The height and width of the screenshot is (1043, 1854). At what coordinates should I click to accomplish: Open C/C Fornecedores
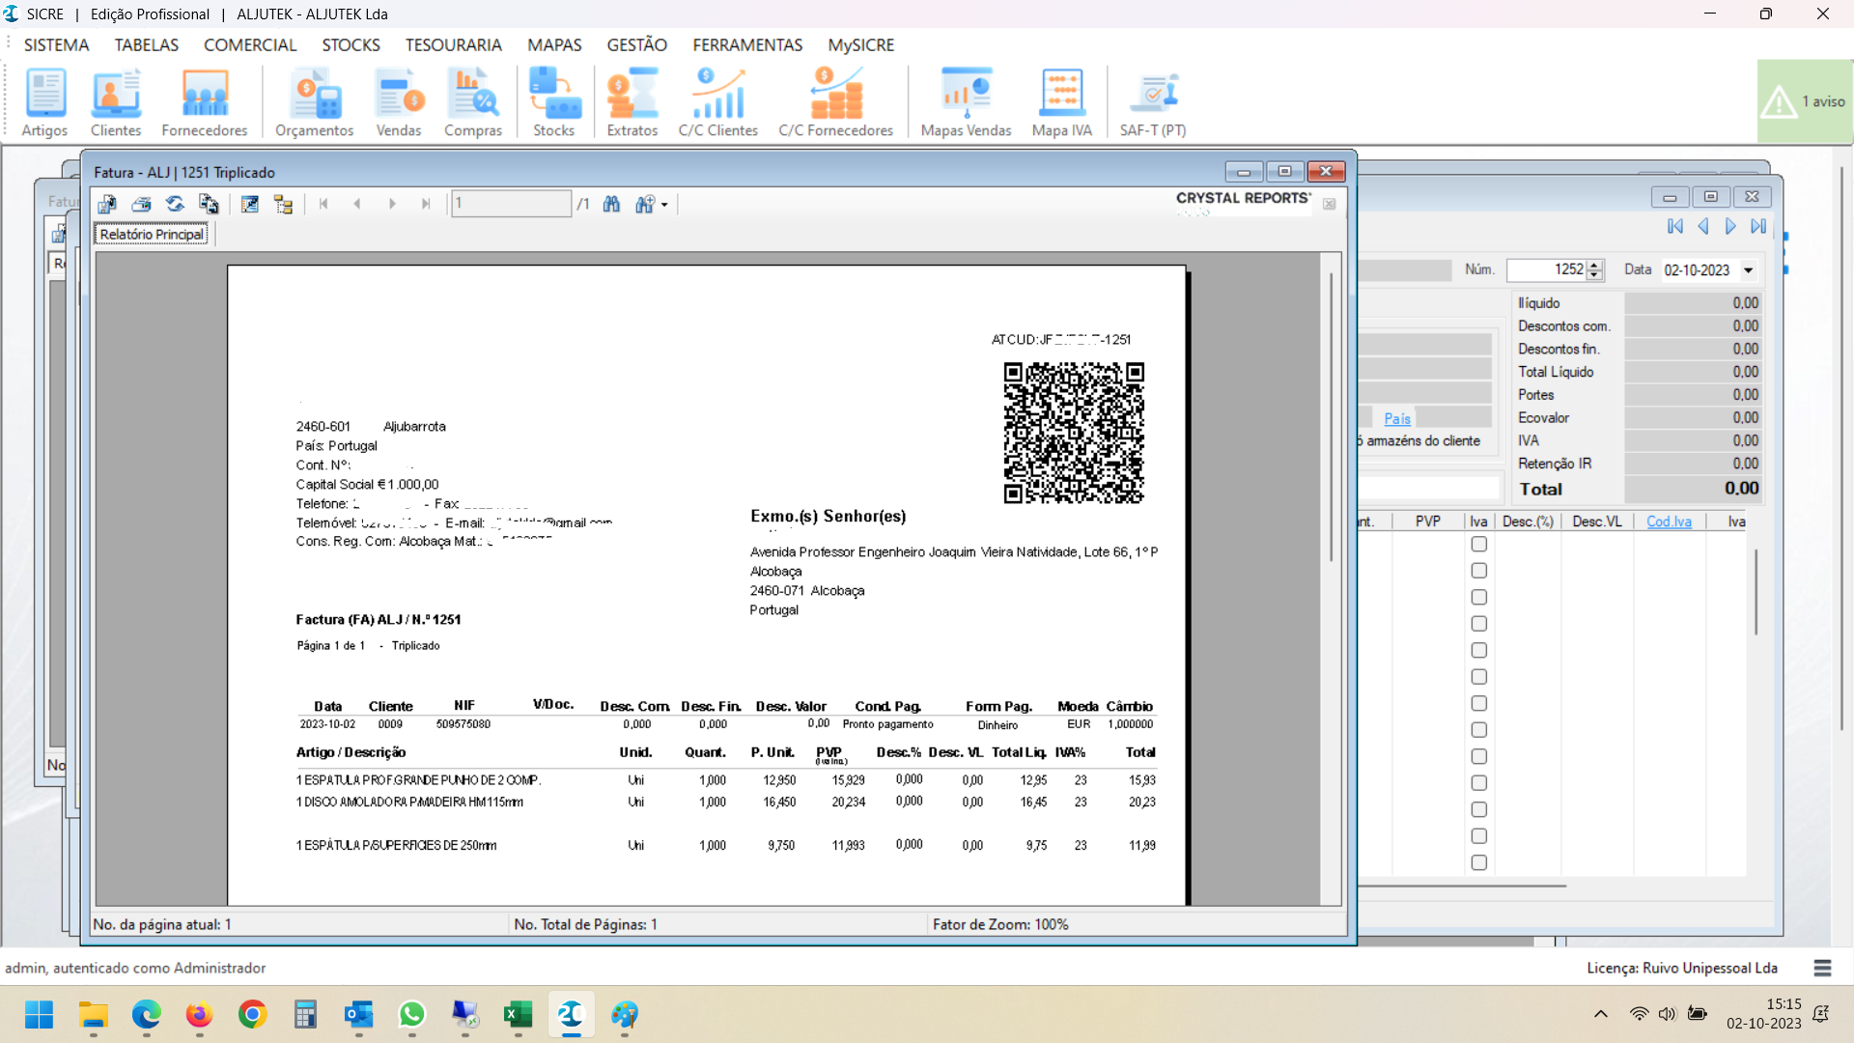click(x=836, y=102)
